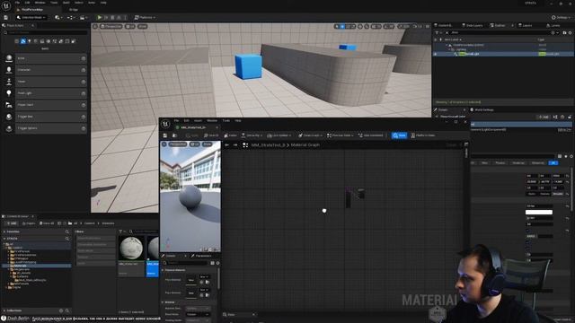
Task: Open the Platforms dropdown in the toolbar
Action: point(145,17)
